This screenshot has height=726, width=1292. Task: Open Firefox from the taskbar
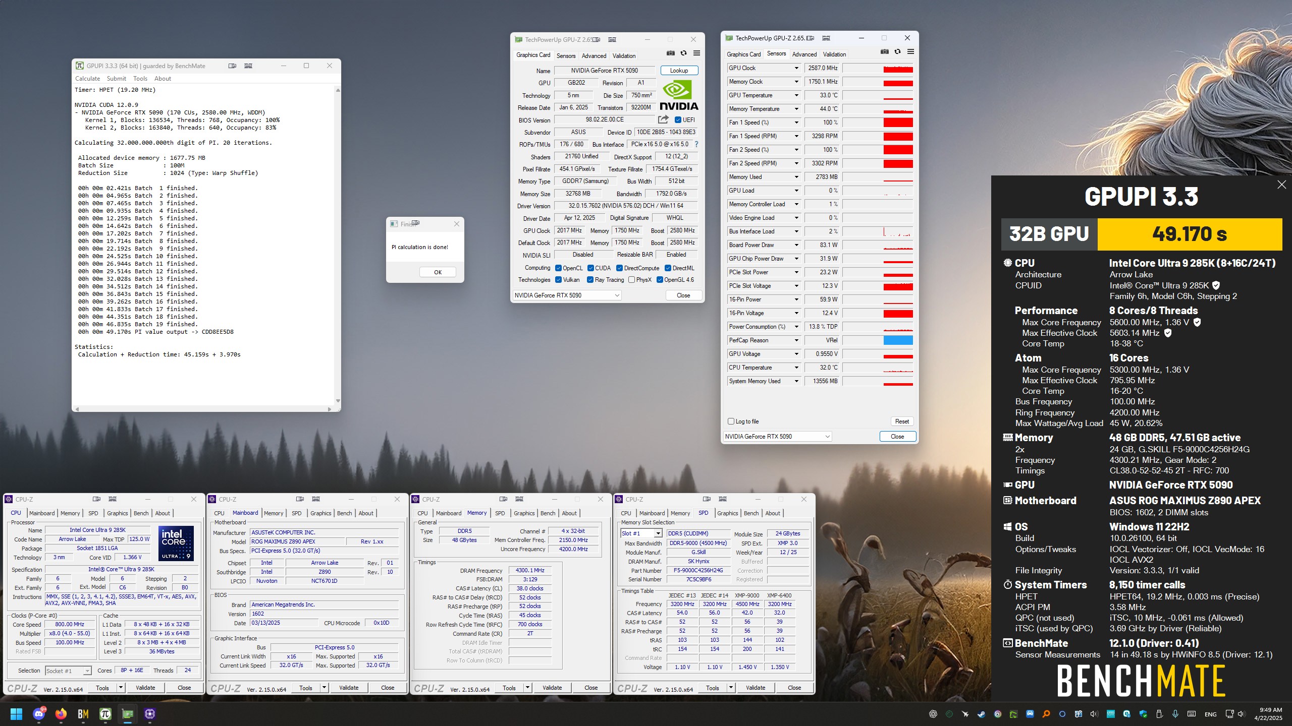coord(61,714)
